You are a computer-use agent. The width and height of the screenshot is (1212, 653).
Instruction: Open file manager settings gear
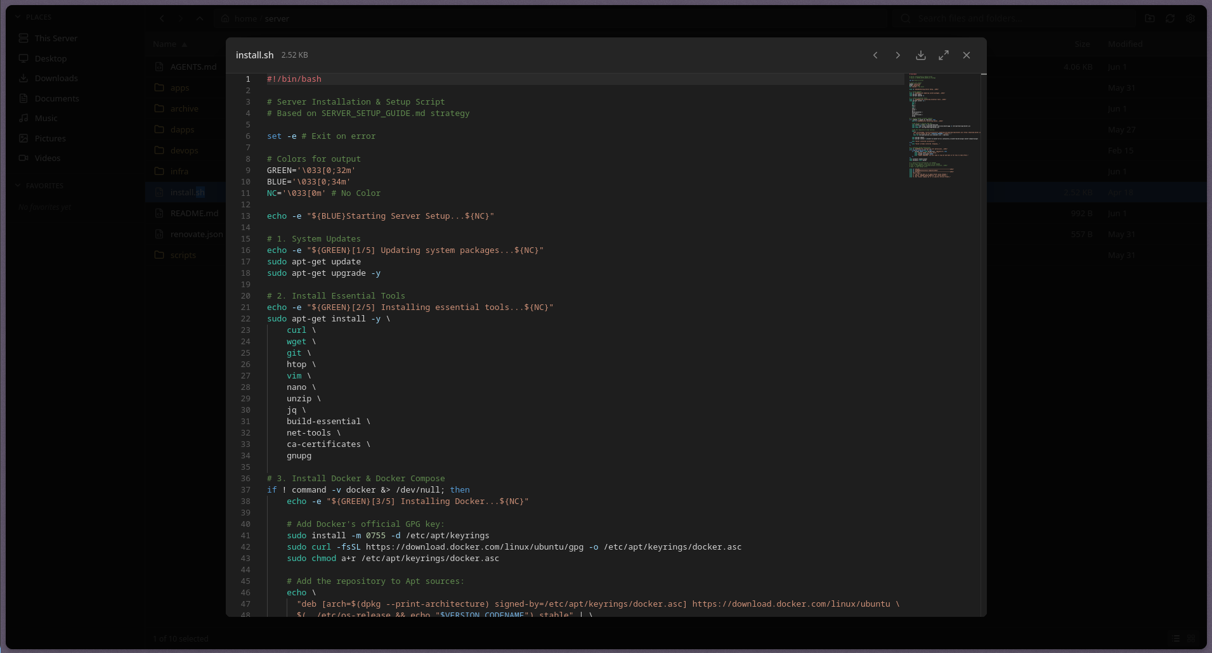[1190, 18]
